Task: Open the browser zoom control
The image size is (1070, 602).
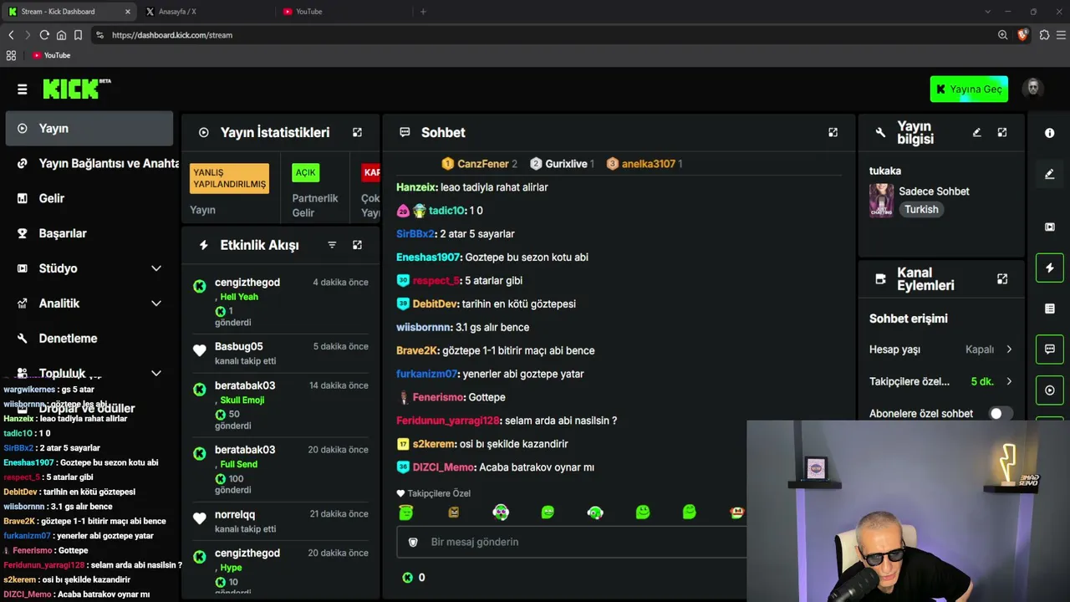Action: 1002,35
